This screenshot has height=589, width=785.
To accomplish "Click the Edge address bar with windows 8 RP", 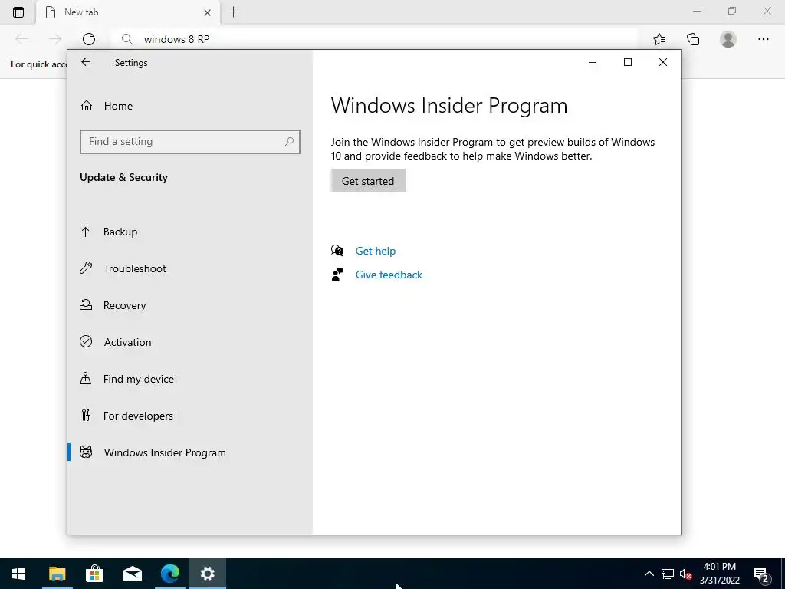I will click(374, 39).
